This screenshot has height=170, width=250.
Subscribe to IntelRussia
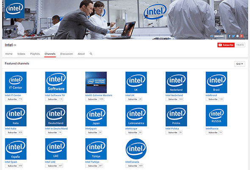click(212, 133)
